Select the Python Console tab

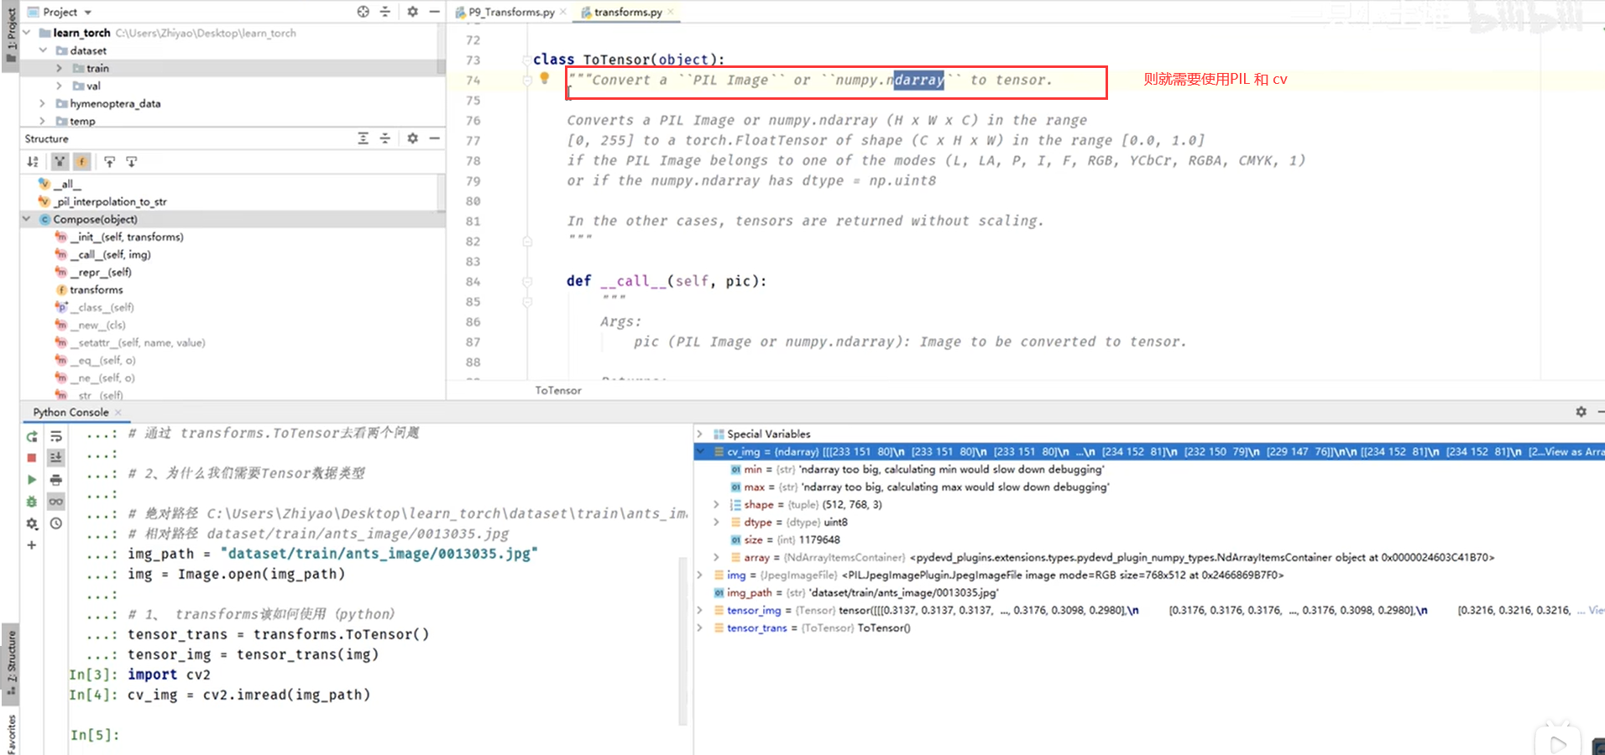[71, 412]
